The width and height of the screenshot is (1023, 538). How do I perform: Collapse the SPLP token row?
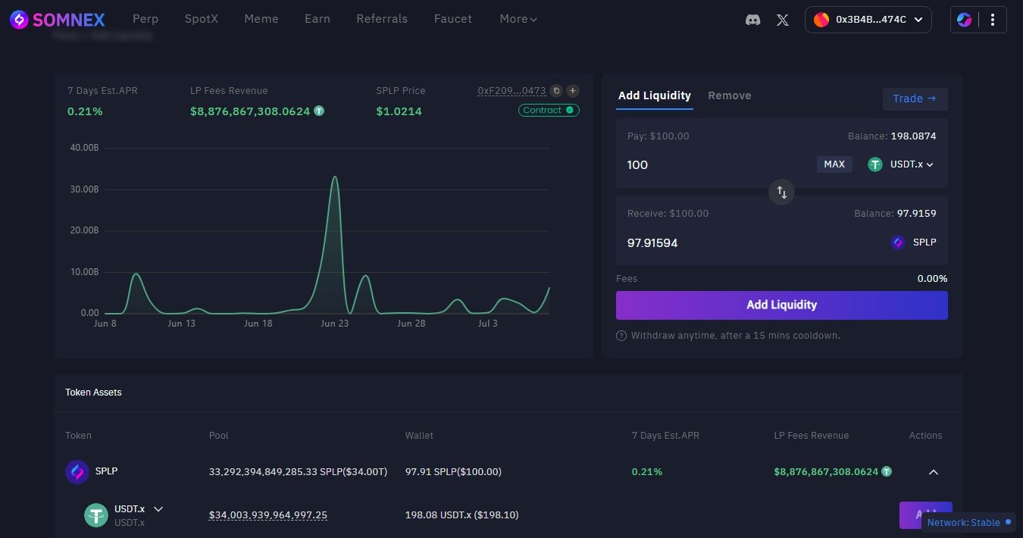click(934, 472)
